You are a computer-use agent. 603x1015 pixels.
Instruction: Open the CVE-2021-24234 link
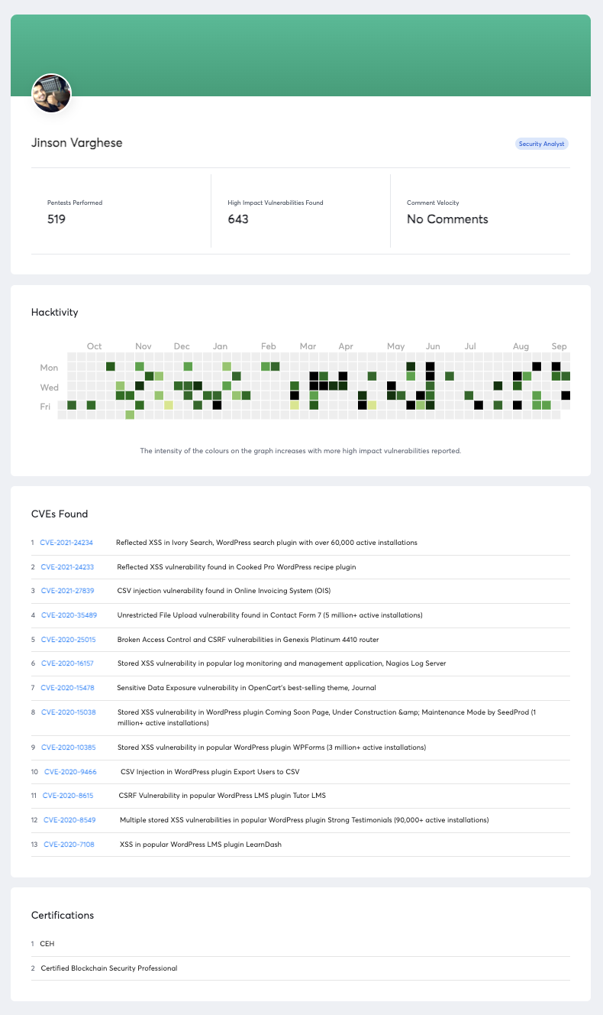click(66, 543)
